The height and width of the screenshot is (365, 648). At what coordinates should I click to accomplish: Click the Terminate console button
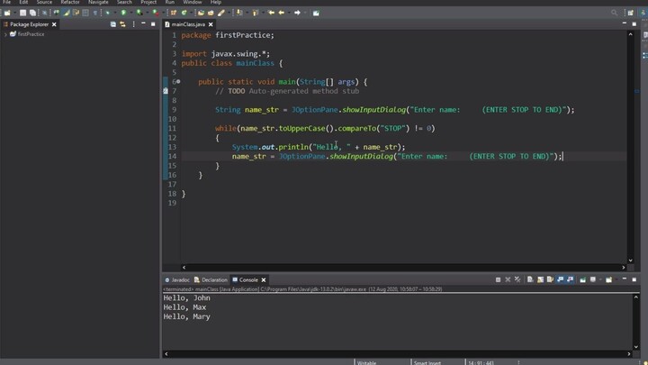click(x=498, y=279)
